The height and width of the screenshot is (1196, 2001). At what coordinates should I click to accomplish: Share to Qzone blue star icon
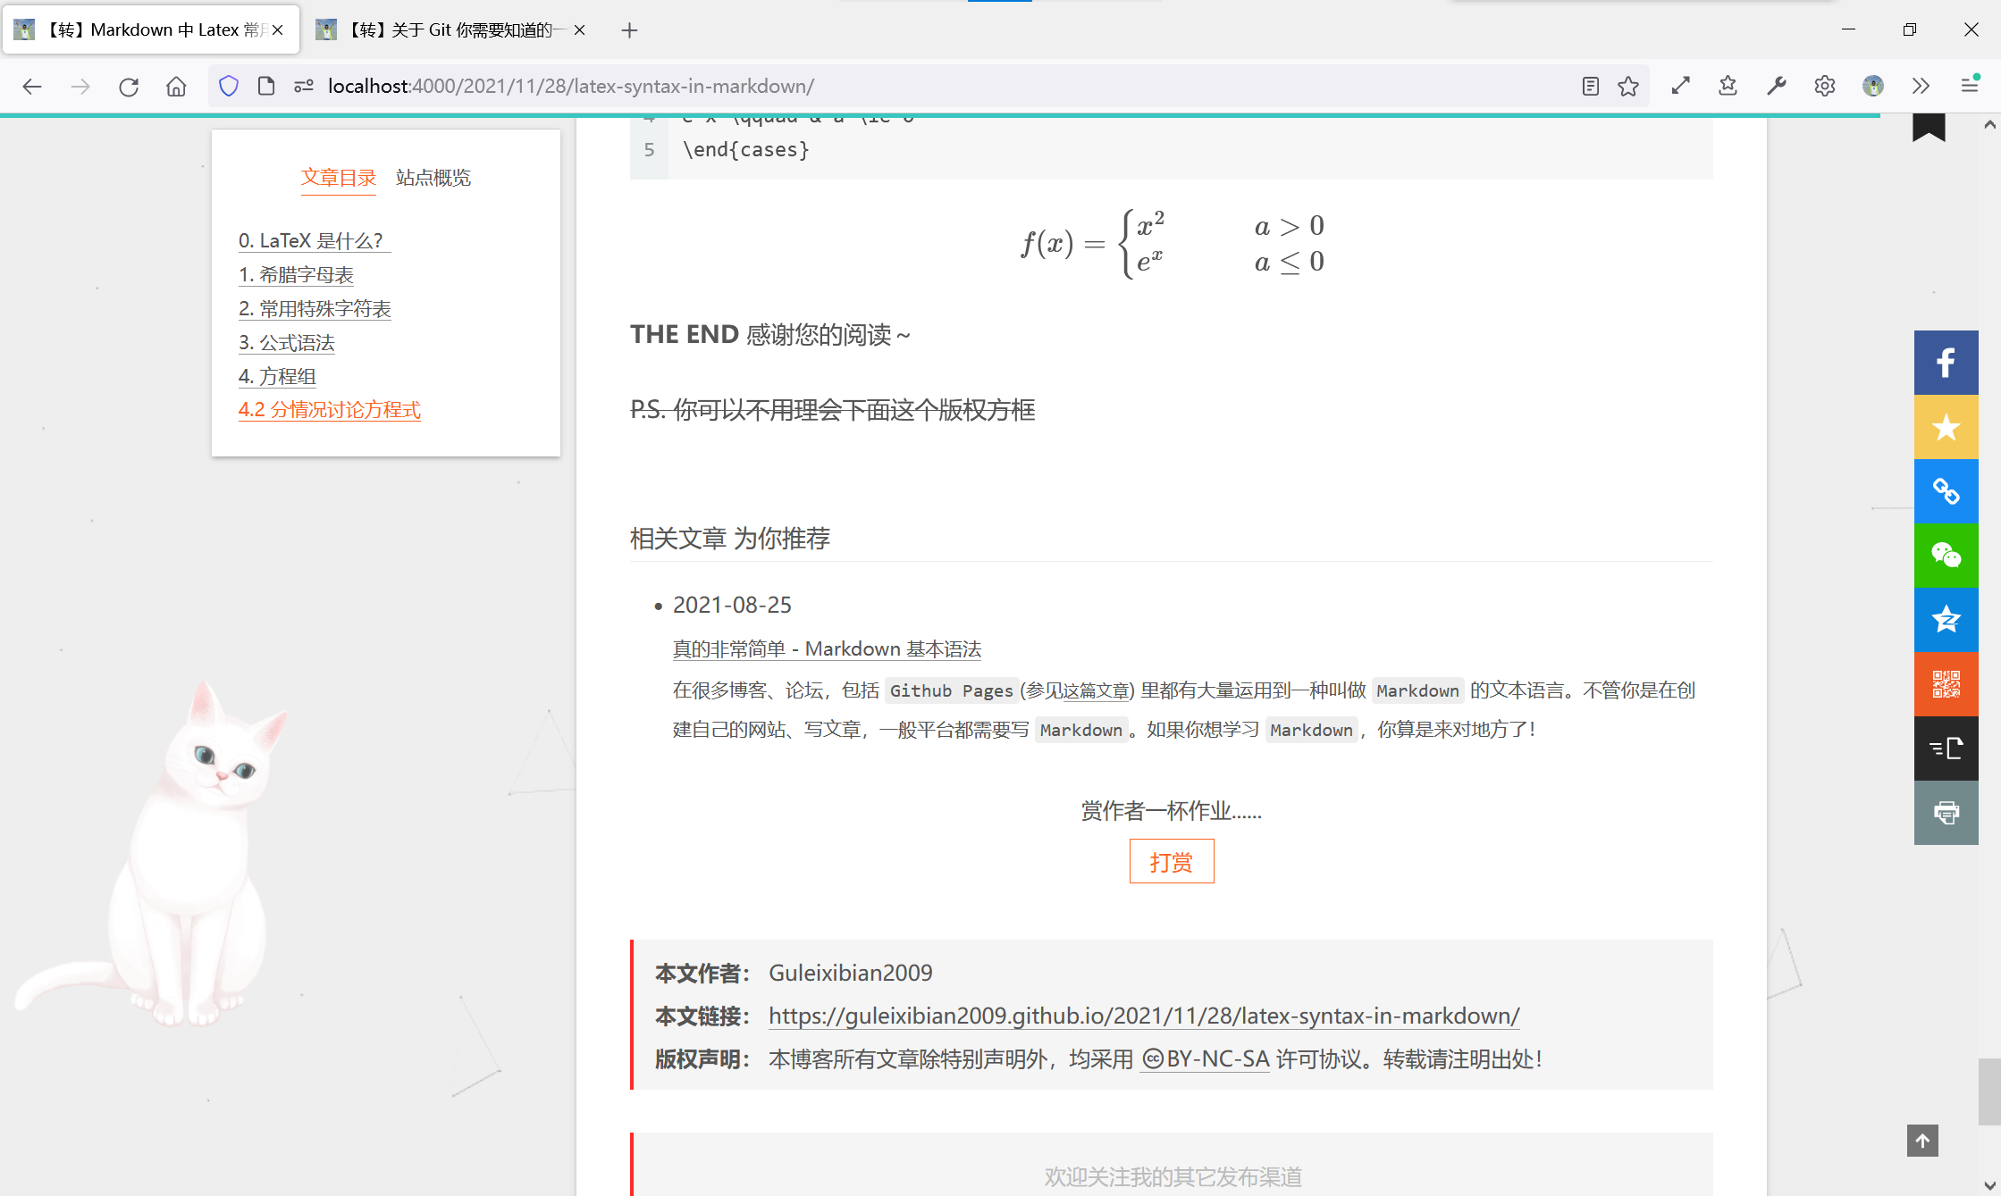point(1946,620)
